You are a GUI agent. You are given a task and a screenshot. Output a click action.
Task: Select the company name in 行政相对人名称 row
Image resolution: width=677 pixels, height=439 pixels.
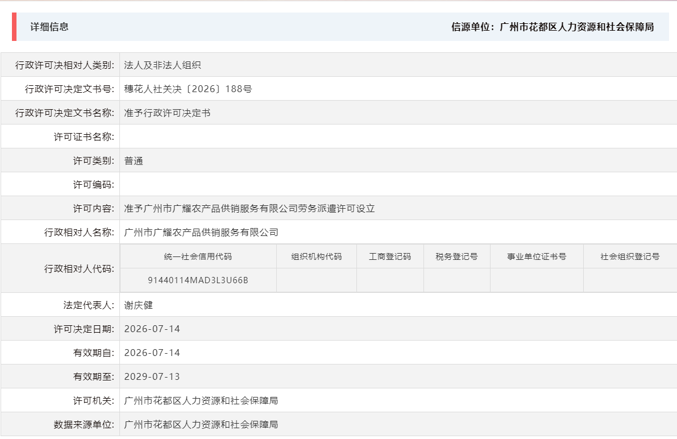(201, 232)
